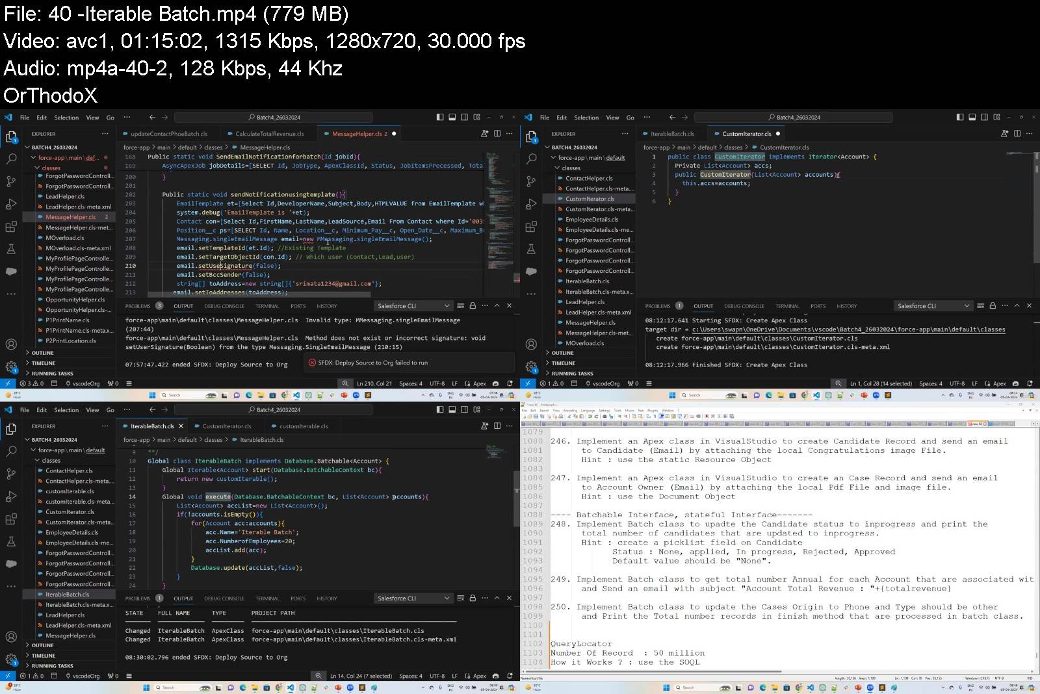Screen dimensions: 1040x694
Task: Open Search view in CustomIterator.cls VS Code window
Action: point(531,159)
